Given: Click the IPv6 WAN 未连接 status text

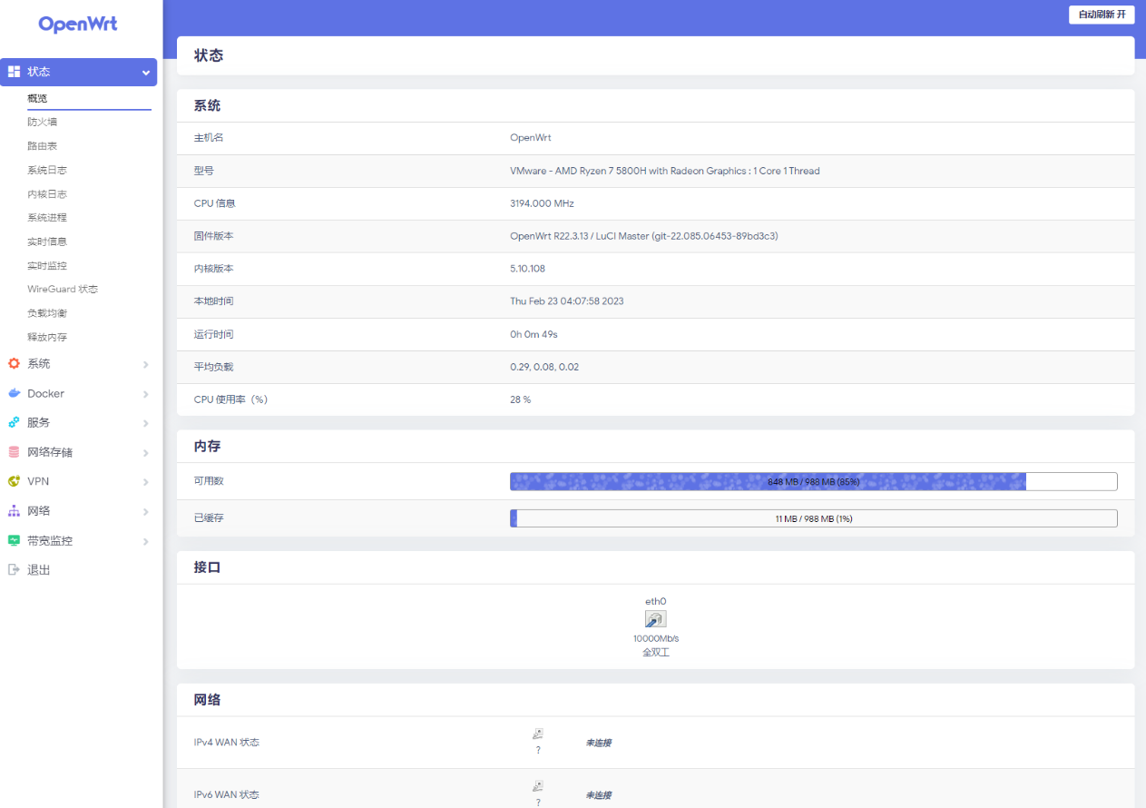Looking at the screenshot, I should (598, 795).
